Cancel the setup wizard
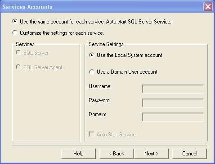The width and height of the screenshot is (215, 164). [189, 154]
